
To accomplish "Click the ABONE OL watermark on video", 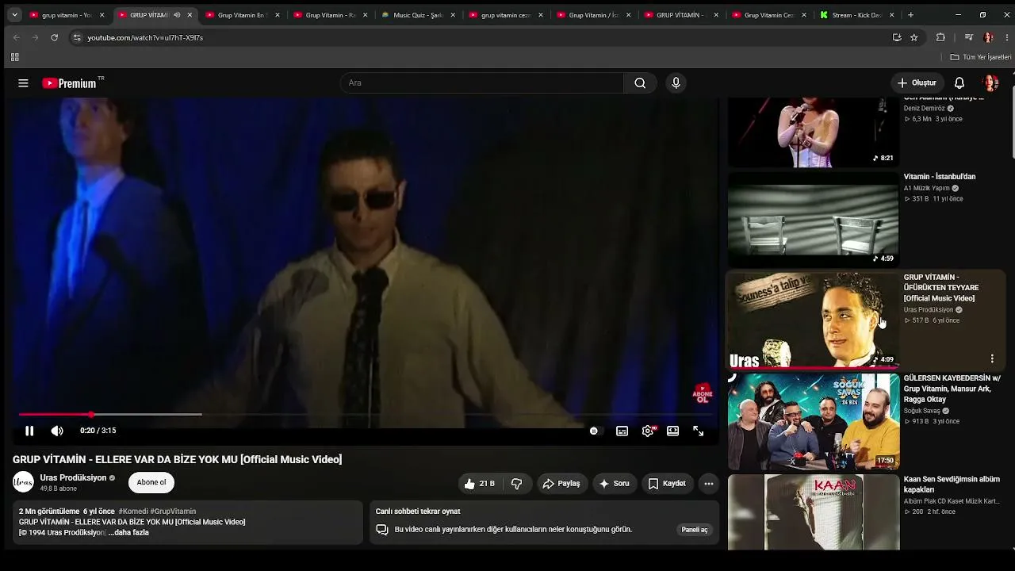I will pos(702,395).
